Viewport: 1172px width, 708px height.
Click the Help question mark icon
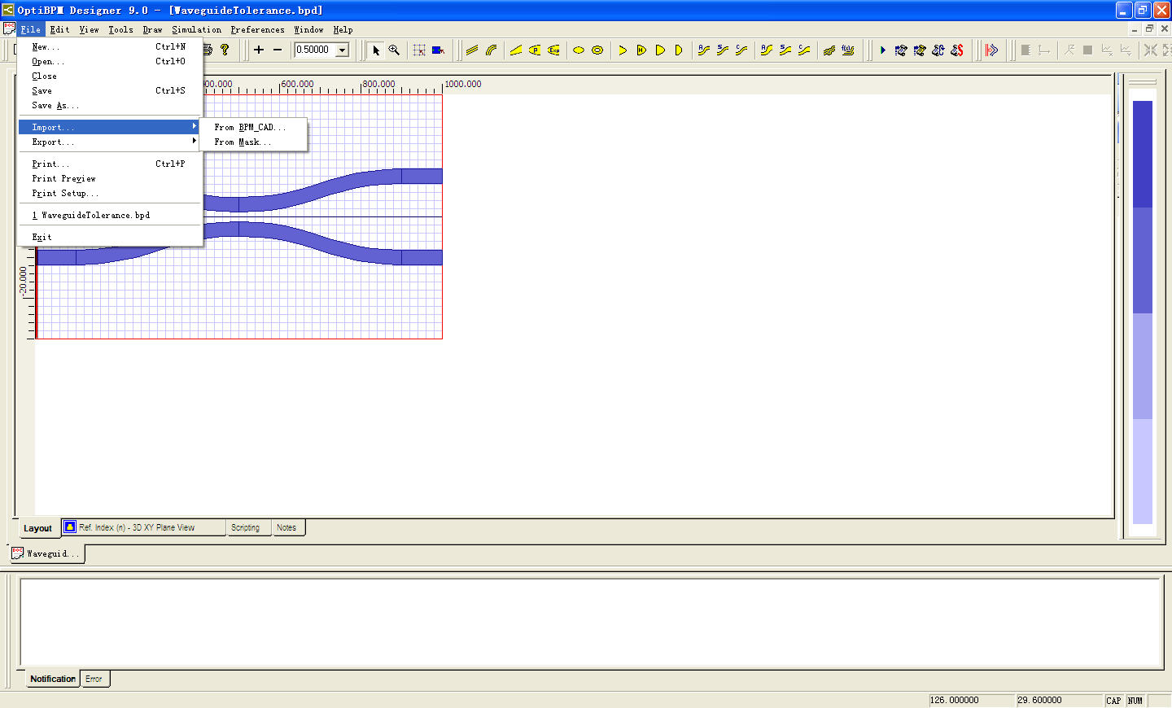click(225, 50)
